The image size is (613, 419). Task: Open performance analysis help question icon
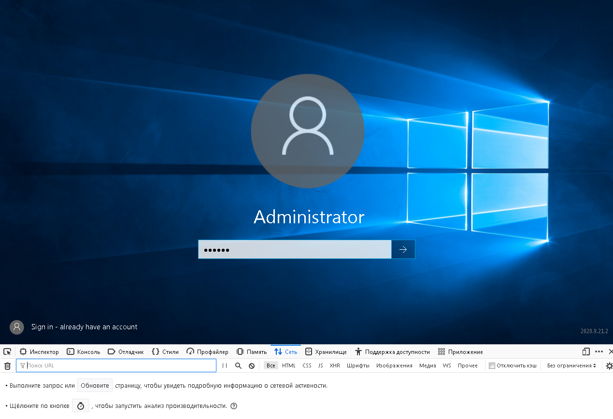click(x=234, y=406)
